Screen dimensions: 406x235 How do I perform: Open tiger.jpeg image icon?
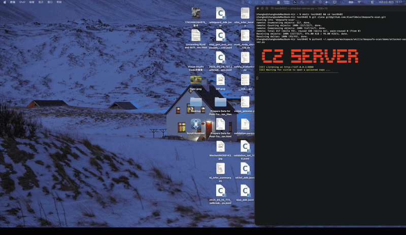click(x=196, y=80)
